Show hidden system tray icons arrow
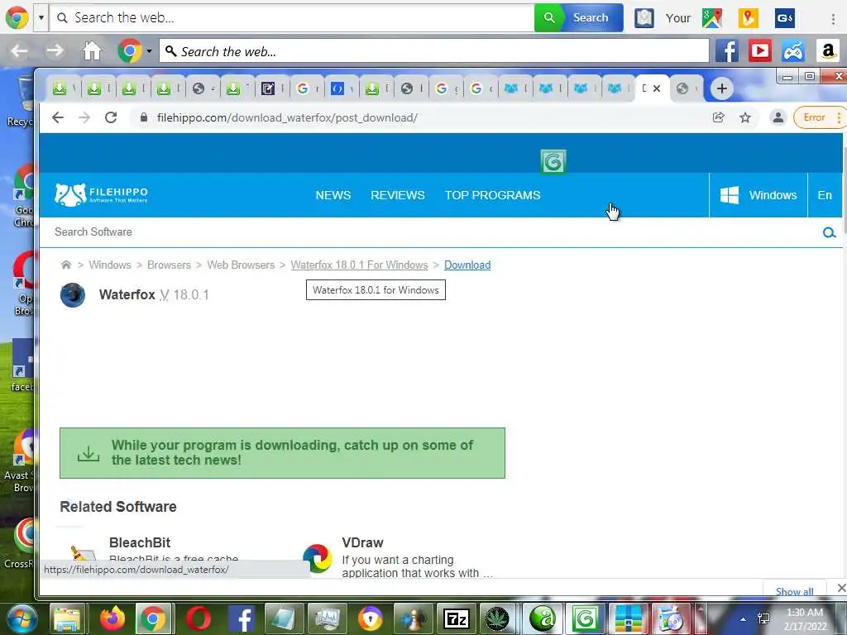This screenshot has height=635, width=847. click(x=744, y=619)
